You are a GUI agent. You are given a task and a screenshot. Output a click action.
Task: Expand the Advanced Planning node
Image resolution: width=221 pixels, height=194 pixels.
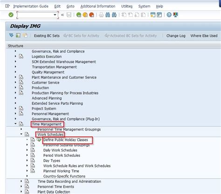tap(15, 98)
